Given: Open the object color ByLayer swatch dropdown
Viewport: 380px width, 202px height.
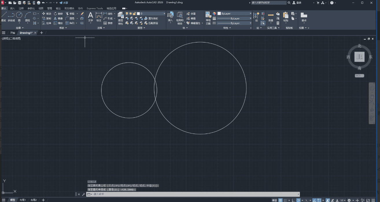Looking at the screenshot, I should click(235, 14).
